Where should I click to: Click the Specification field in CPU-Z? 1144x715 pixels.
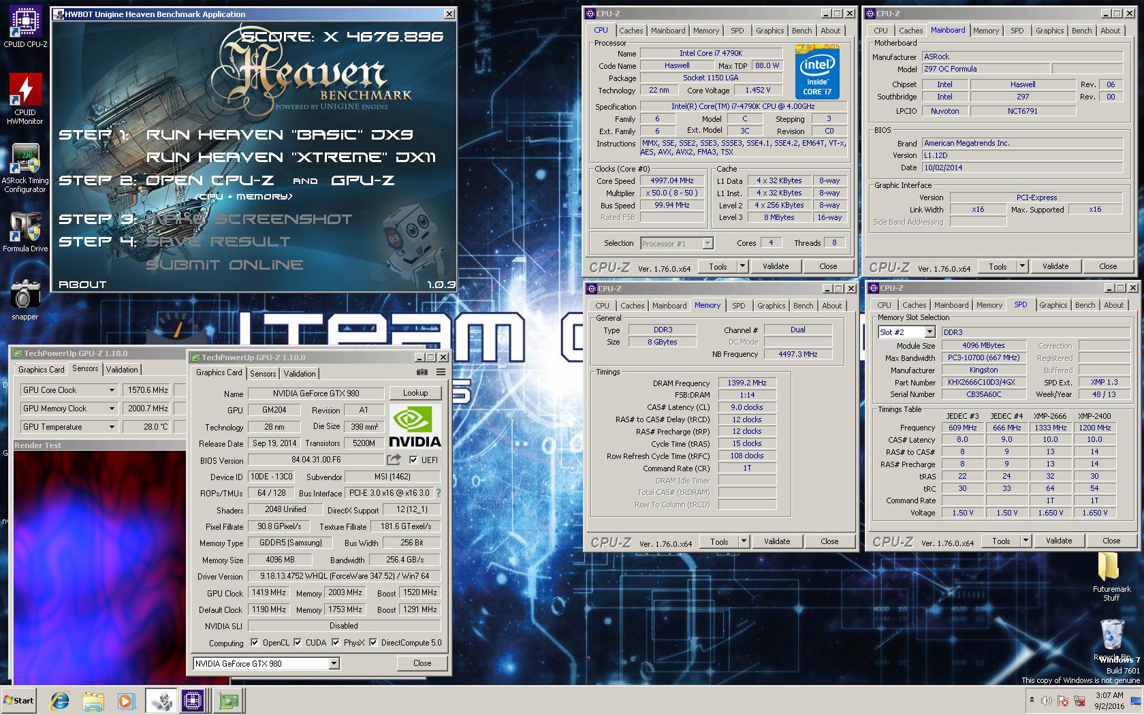(x=743, y=106)
